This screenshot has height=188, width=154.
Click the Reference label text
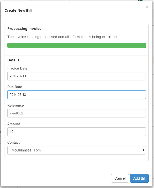click(x=15, y=105)
